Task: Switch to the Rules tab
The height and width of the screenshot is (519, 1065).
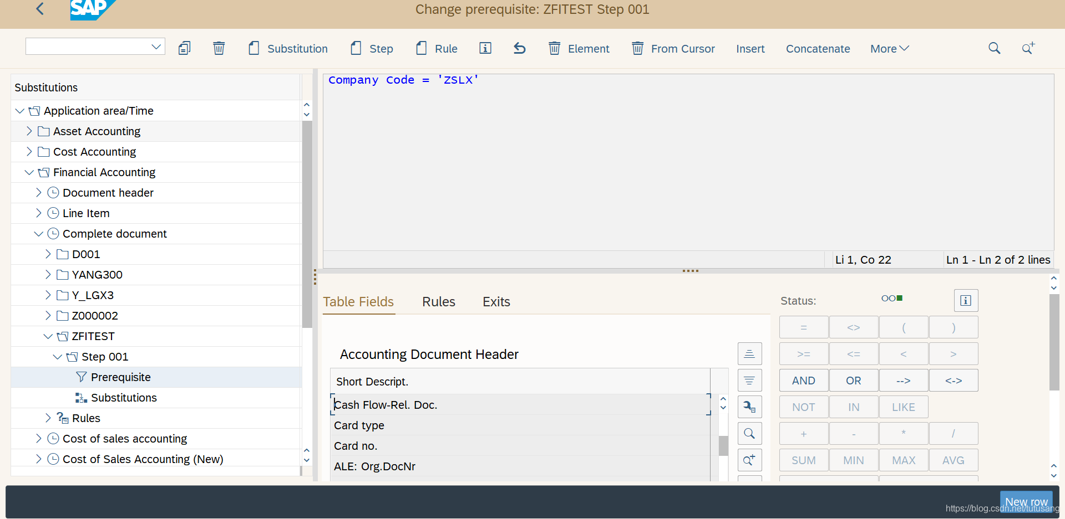Action: point(439,302)
